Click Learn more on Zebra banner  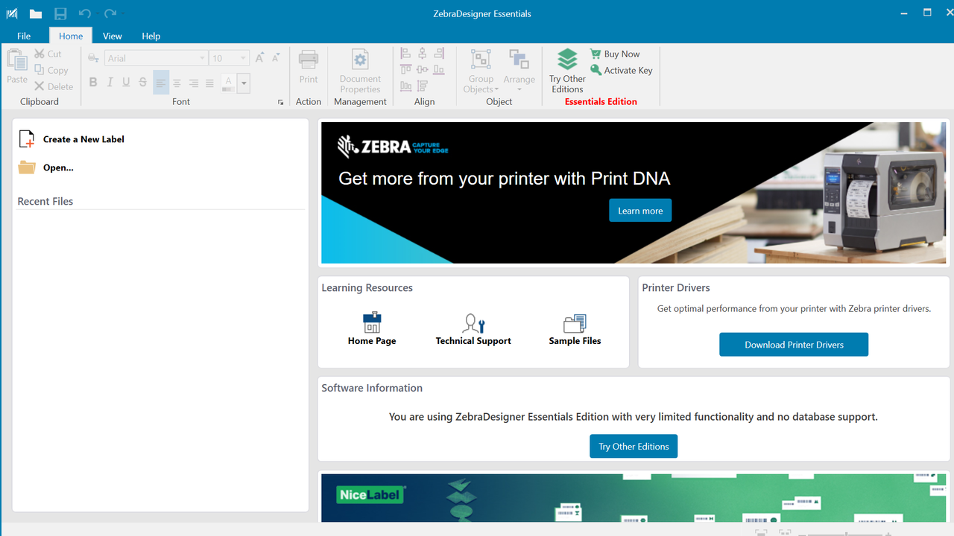pos(640,211)
